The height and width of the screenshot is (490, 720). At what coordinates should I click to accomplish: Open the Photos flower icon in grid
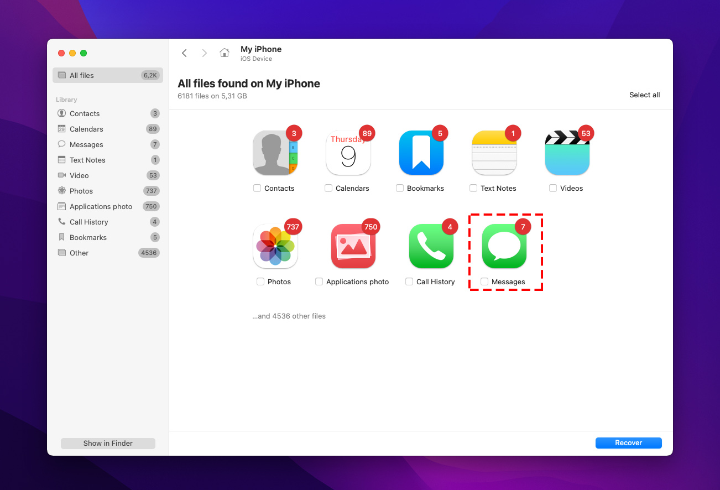(x=275, y=246)
